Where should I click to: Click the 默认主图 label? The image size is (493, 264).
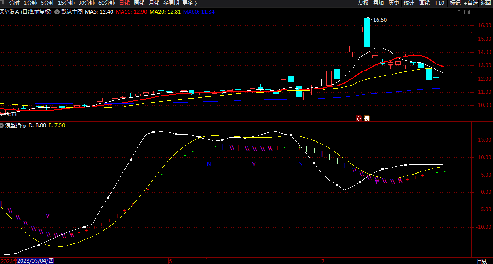(72, 12)
